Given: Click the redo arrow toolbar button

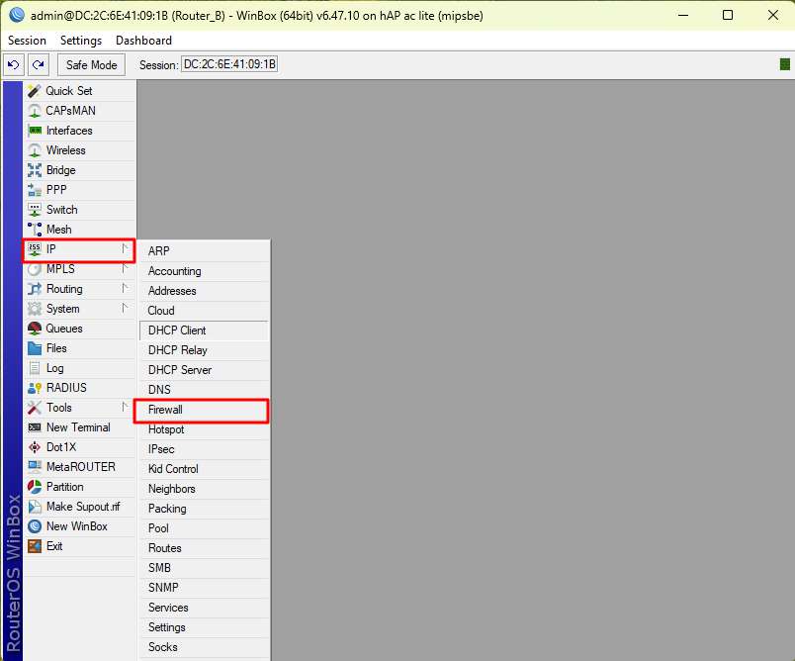Looking at the screenshot, I should point(38,64).
